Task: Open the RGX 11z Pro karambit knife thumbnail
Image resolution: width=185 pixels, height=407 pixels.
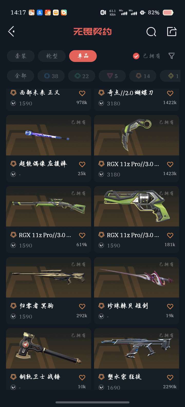Action: tap(136, 135)
